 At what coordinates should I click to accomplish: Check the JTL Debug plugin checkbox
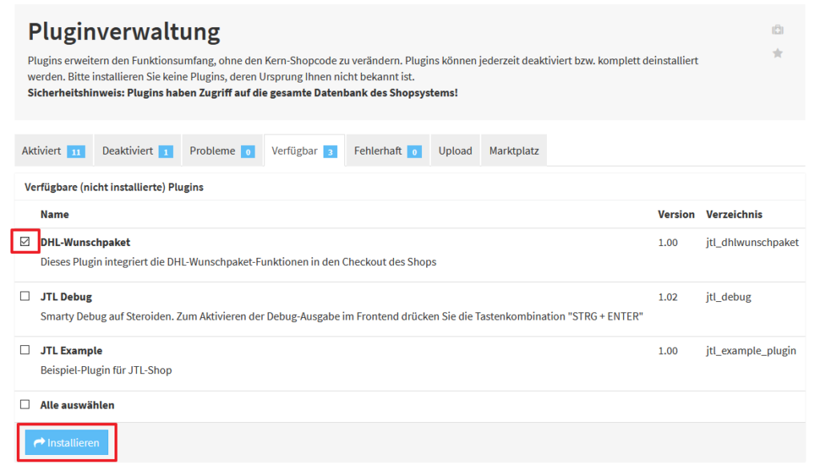point(25,296)
